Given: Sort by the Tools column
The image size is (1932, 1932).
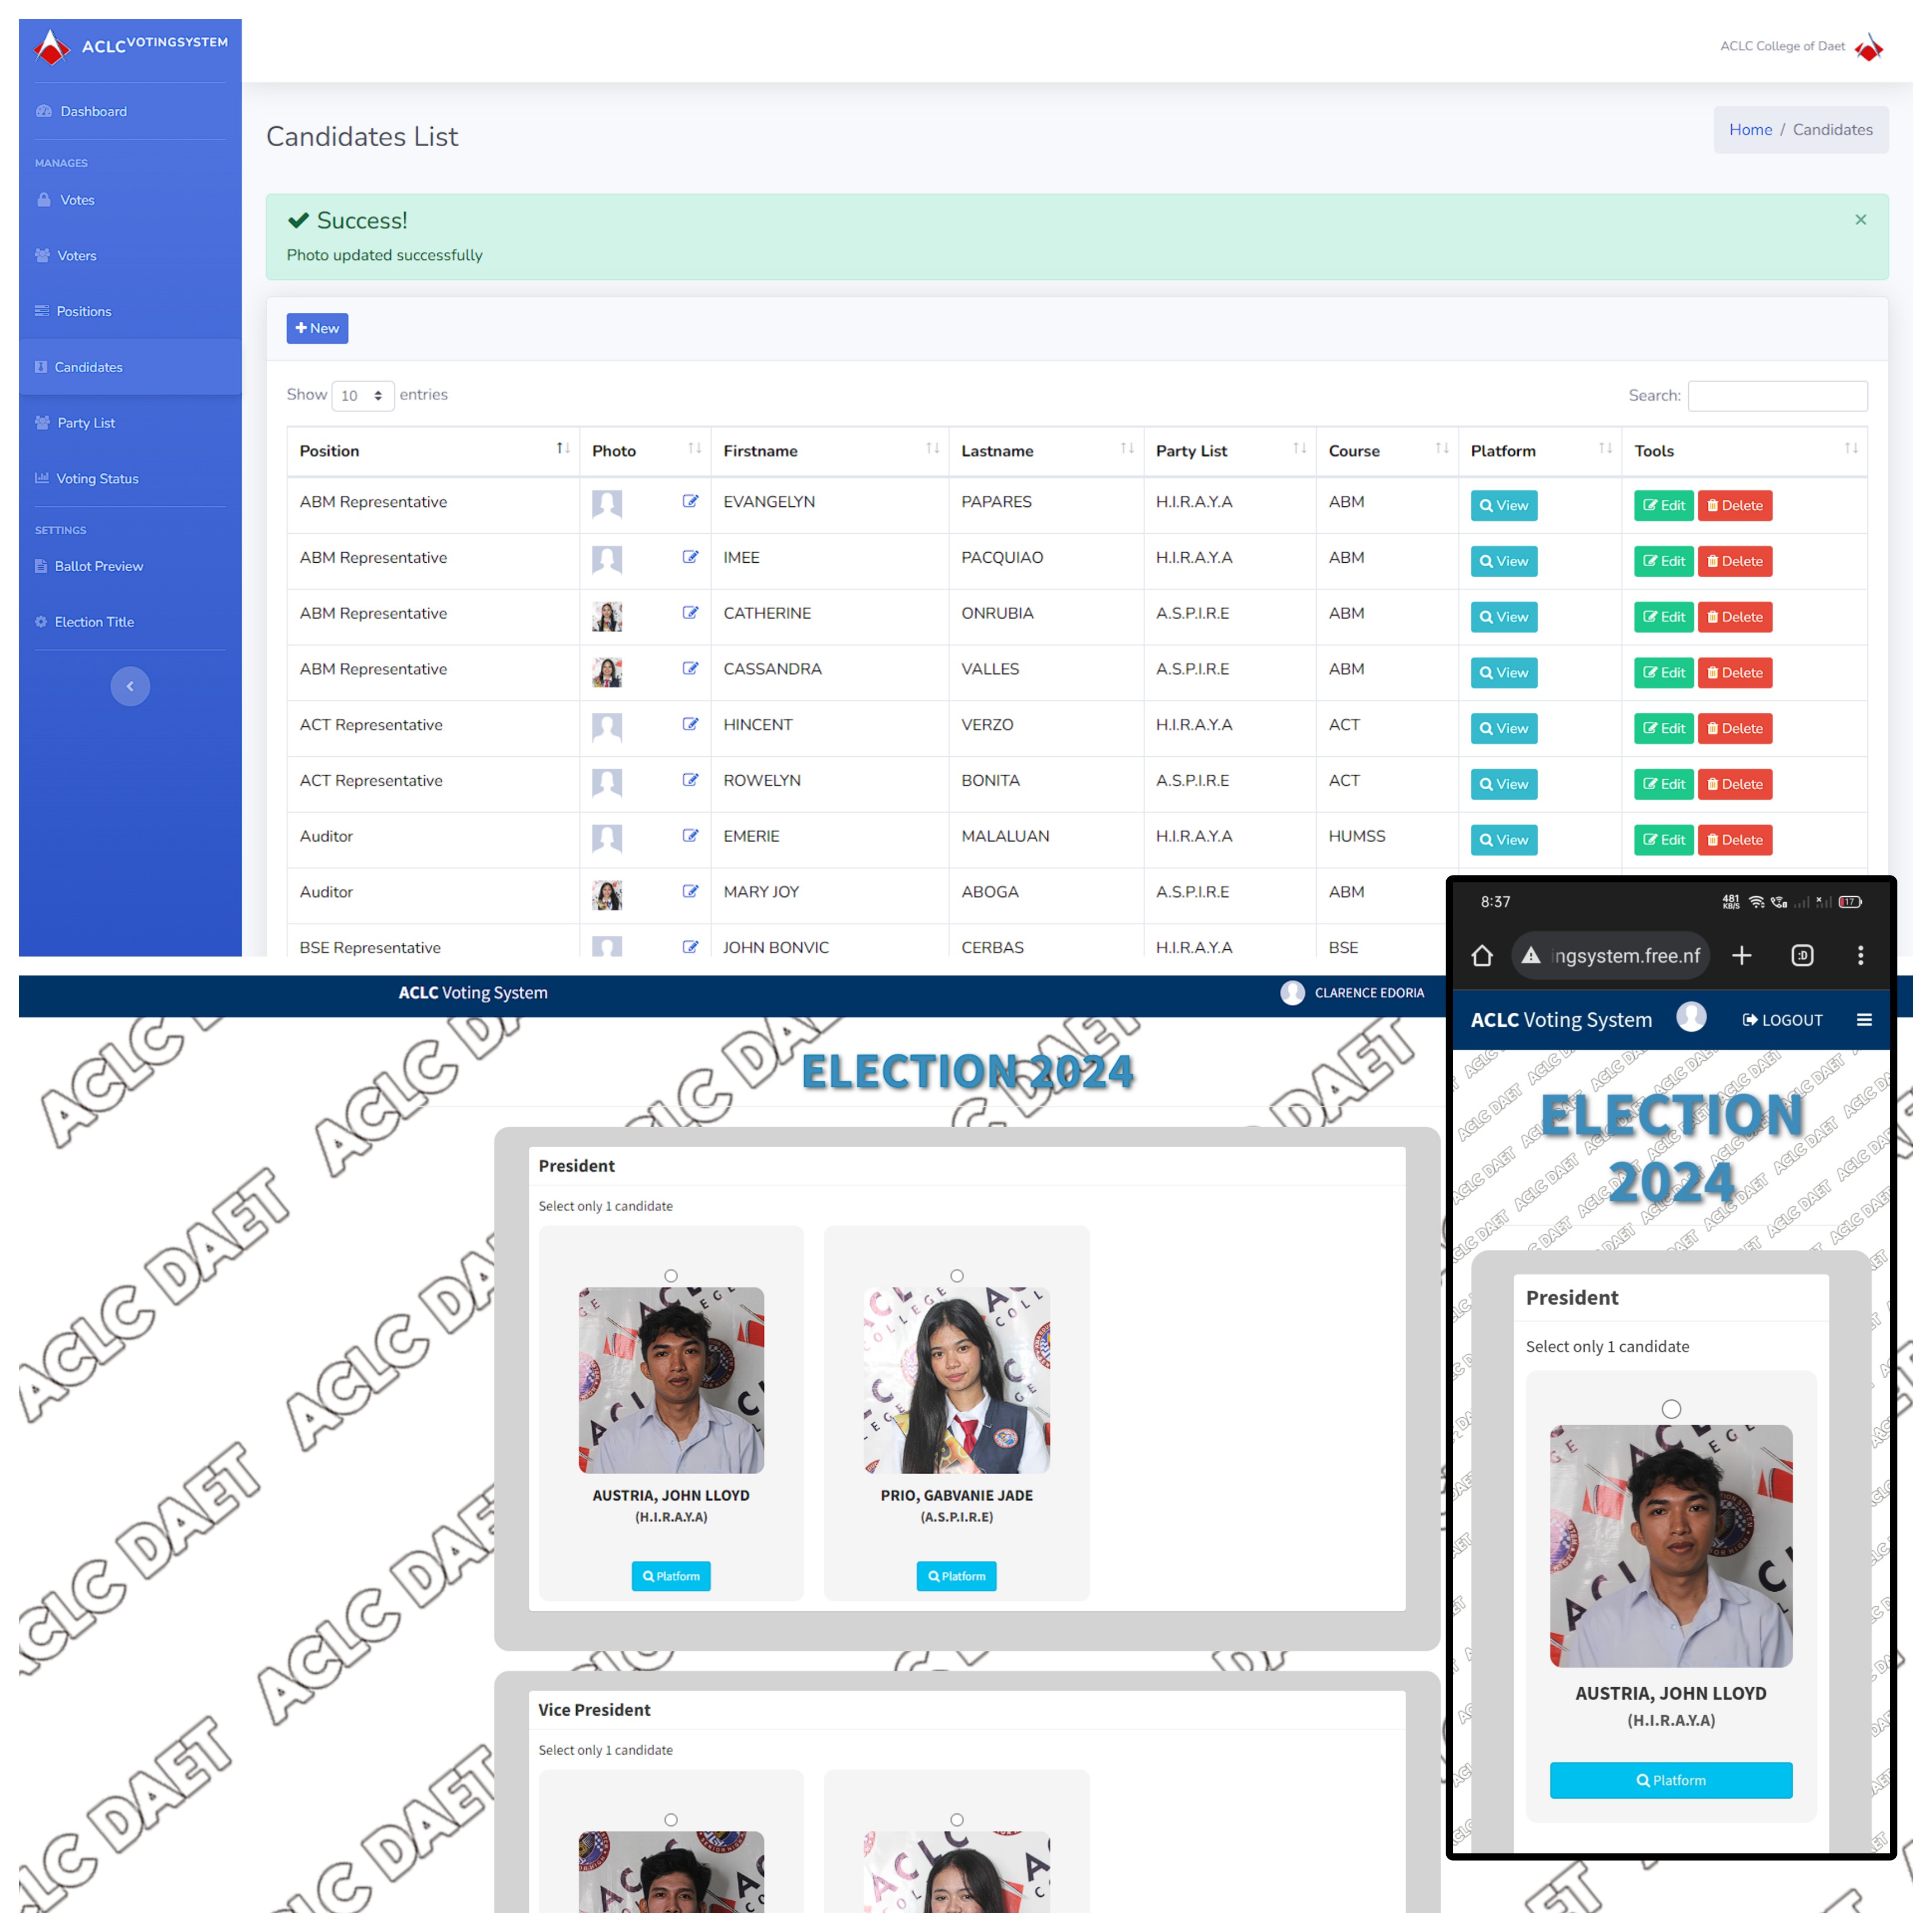Looking at the screenshot, I should [x=1744, y=451].
